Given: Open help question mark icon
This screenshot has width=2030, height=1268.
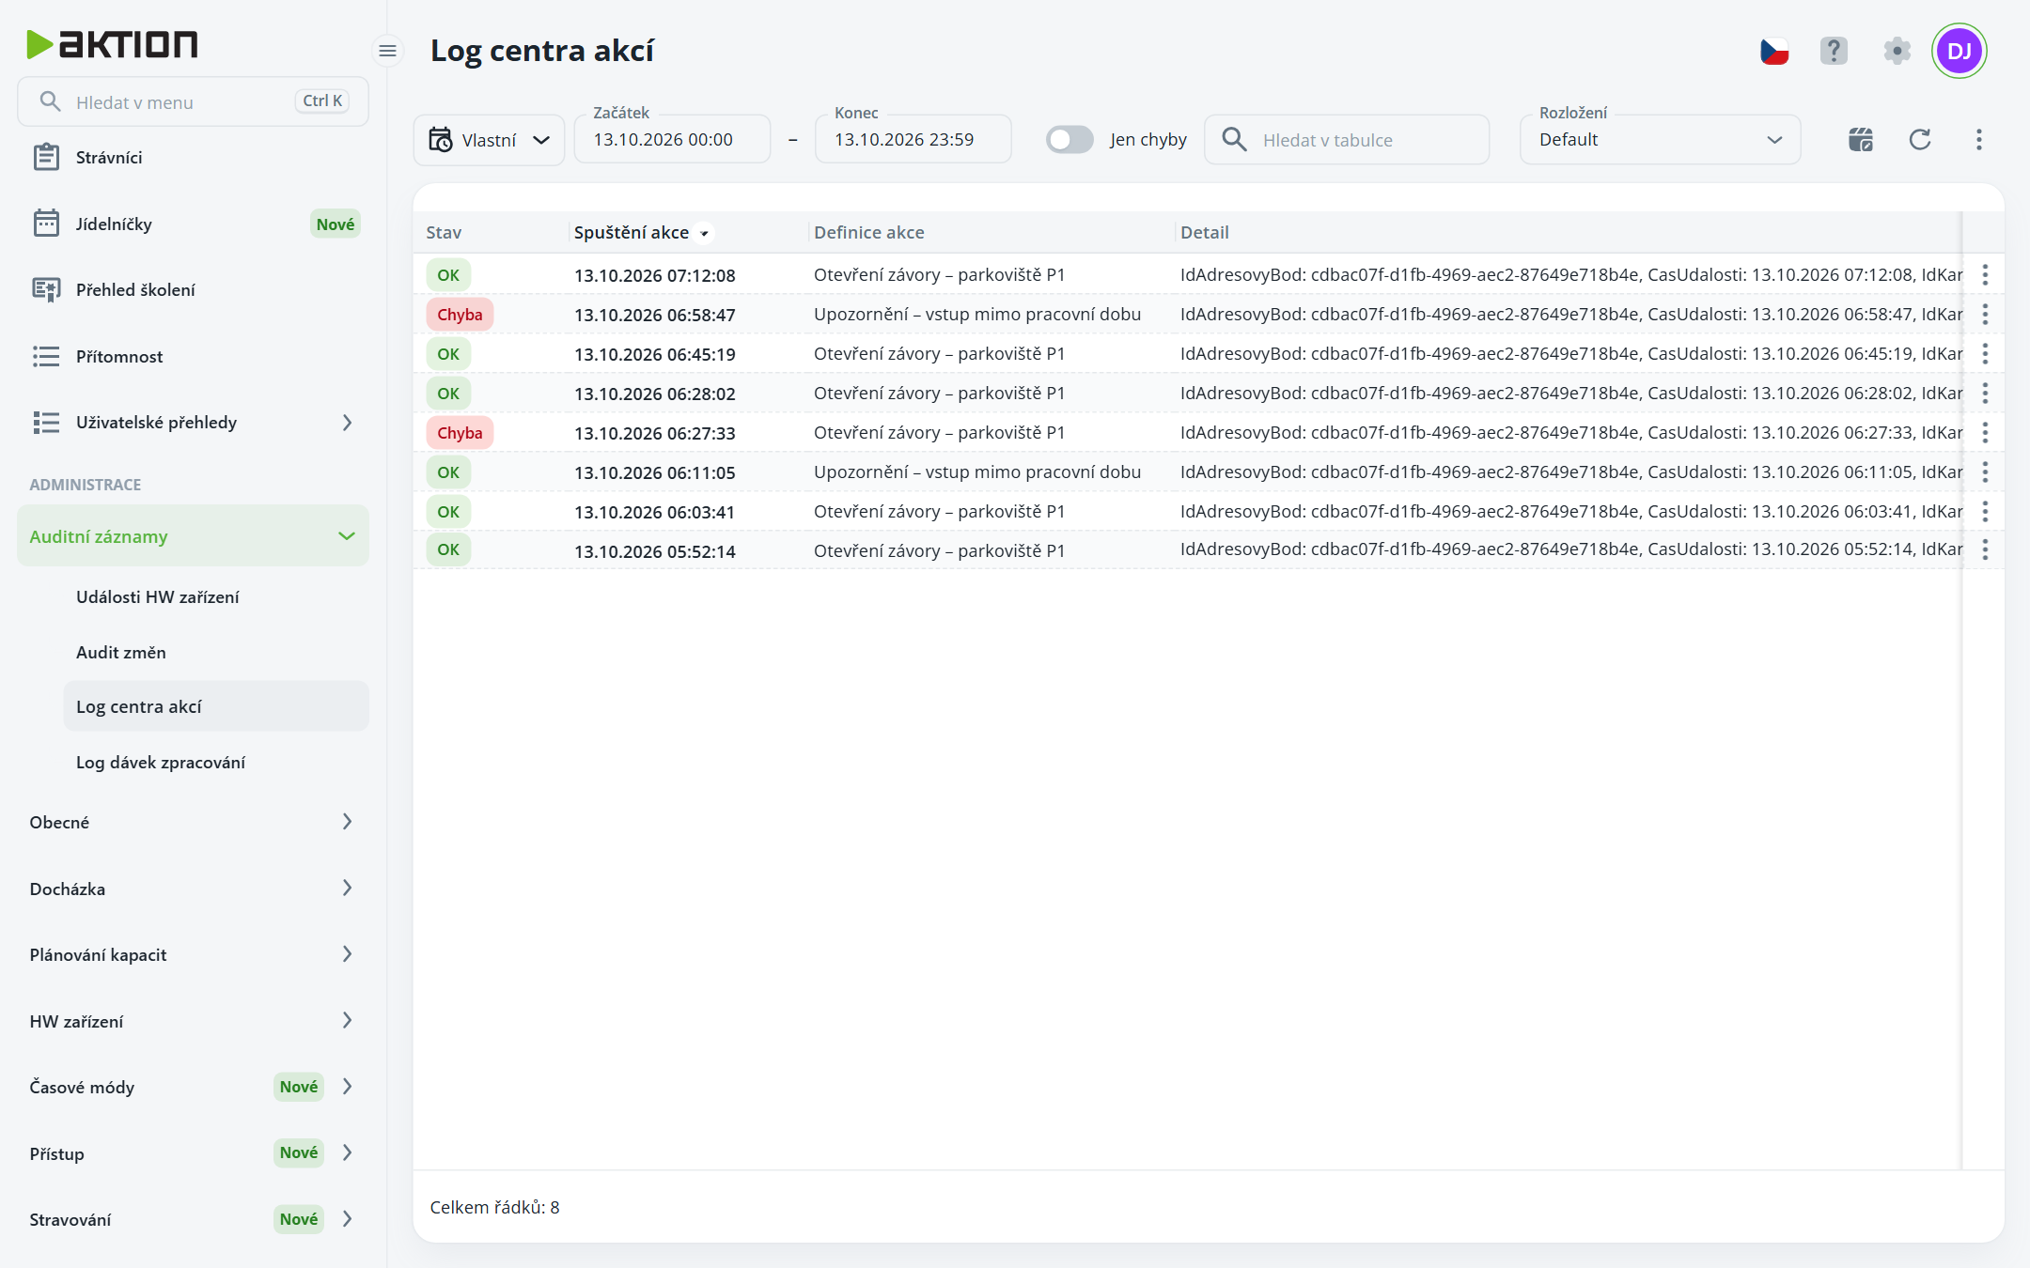Looking at the screenshot, I should [x=1834, y=51].
